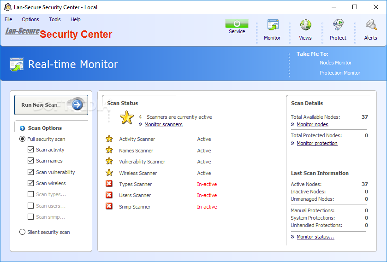Click the Scan Details heading
387x262 pixels.
point(307,103)
